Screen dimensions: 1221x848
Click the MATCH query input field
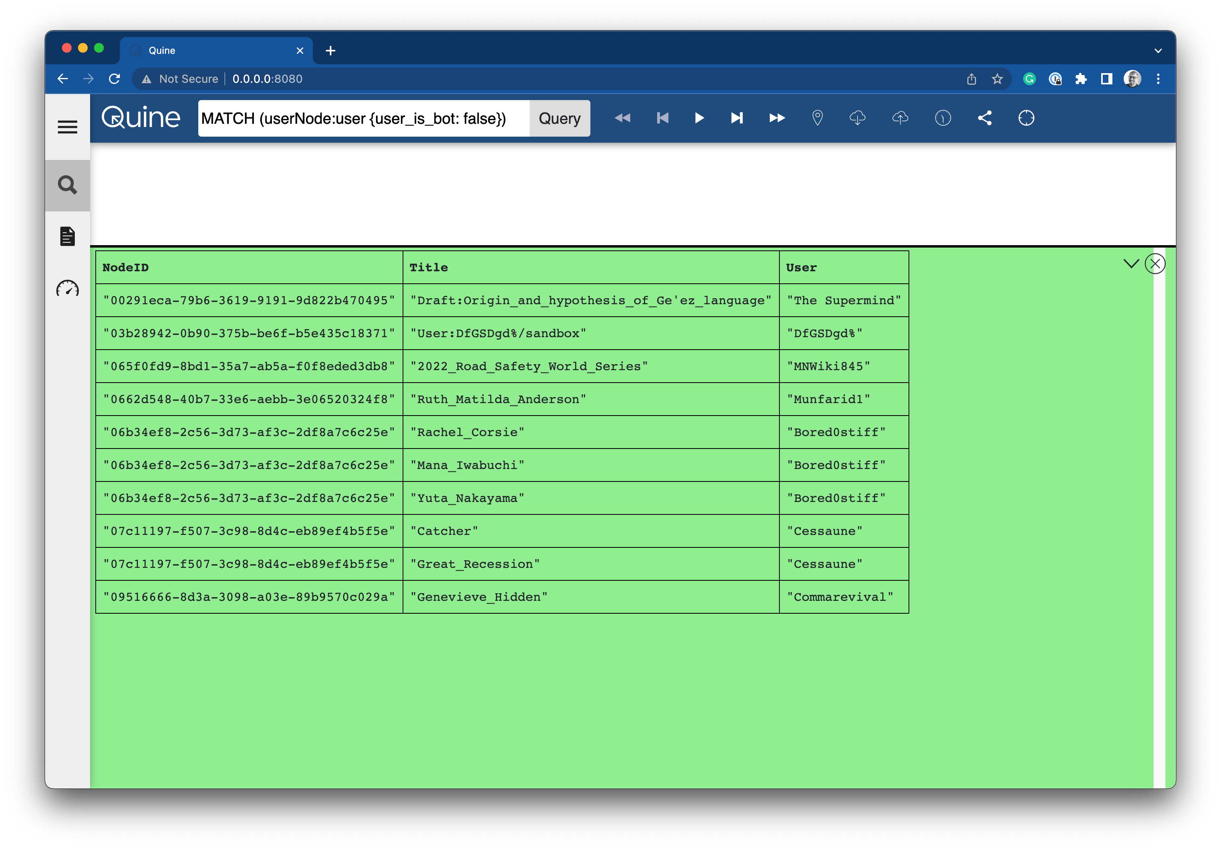pyautogui.click(x=364, y=118)
